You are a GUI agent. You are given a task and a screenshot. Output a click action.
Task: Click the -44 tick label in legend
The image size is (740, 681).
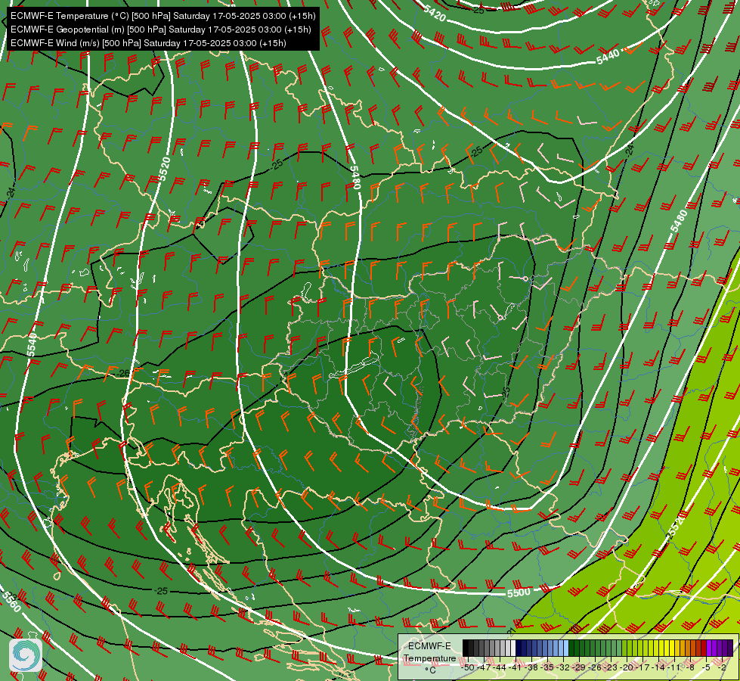tap(500, 667)
